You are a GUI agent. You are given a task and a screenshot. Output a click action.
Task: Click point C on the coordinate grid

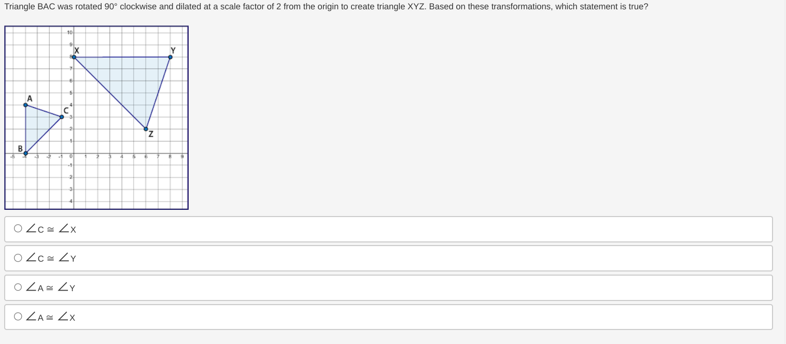click(62, 117)
